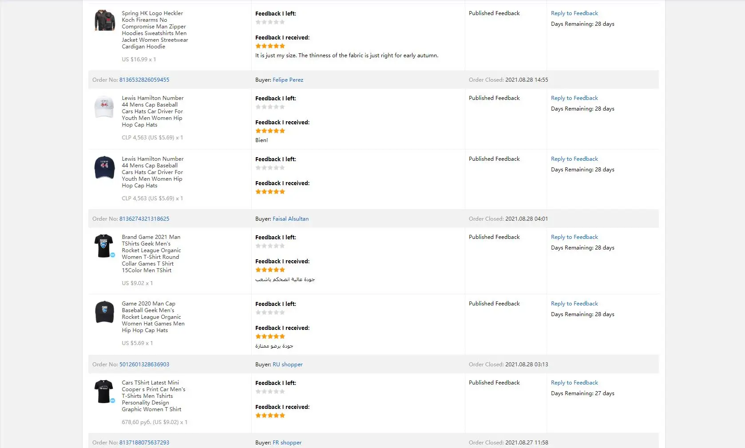The image size is (745, 448).
Task: Open the RU shopper buyer link
Action: click(287, 365)
